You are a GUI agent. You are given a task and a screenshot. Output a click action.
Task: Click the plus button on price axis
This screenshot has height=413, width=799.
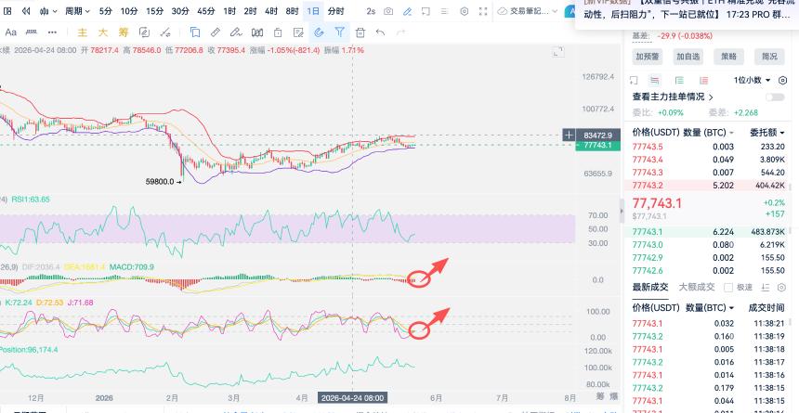[x=569, y=135]
